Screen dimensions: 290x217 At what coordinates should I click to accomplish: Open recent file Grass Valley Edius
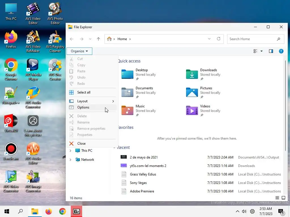pos(201,174)
